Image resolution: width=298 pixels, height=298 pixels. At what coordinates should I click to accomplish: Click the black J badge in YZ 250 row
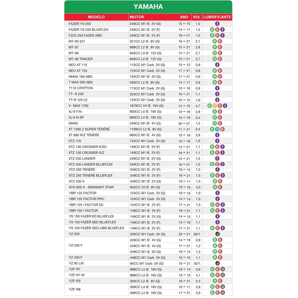(217, 234)
